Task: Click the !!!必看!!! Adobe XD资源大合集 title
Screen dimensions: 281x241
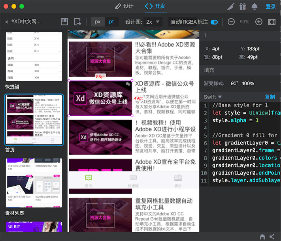Action: coord(165,48)
